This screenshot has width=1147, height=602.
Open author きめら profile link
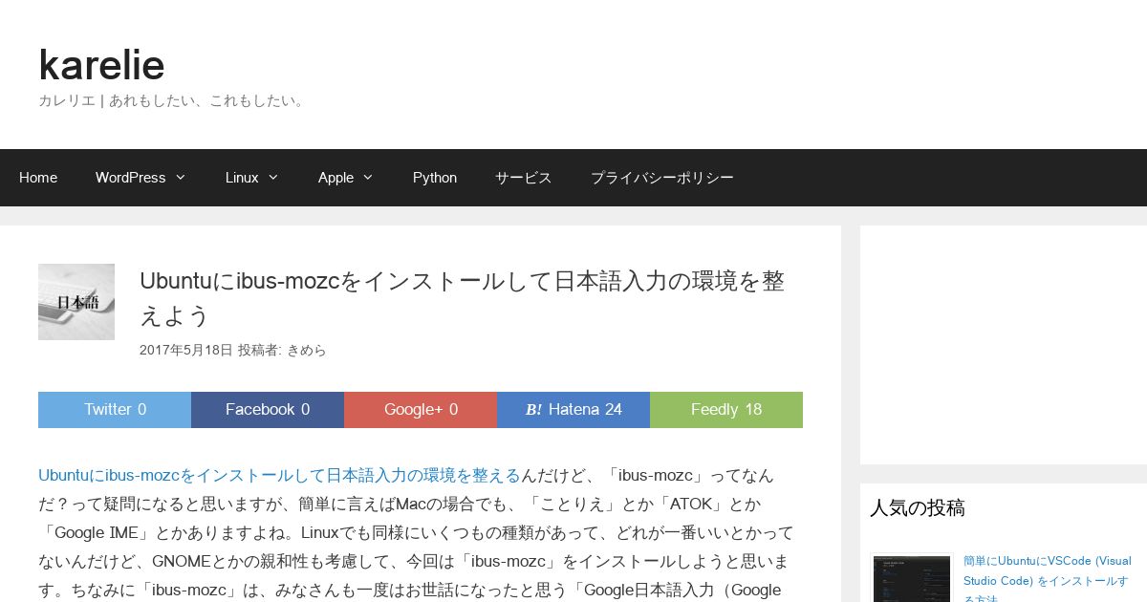[307, 351]
